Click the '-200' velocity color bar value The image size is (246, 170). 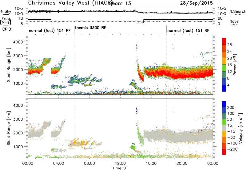pos(232,149)
